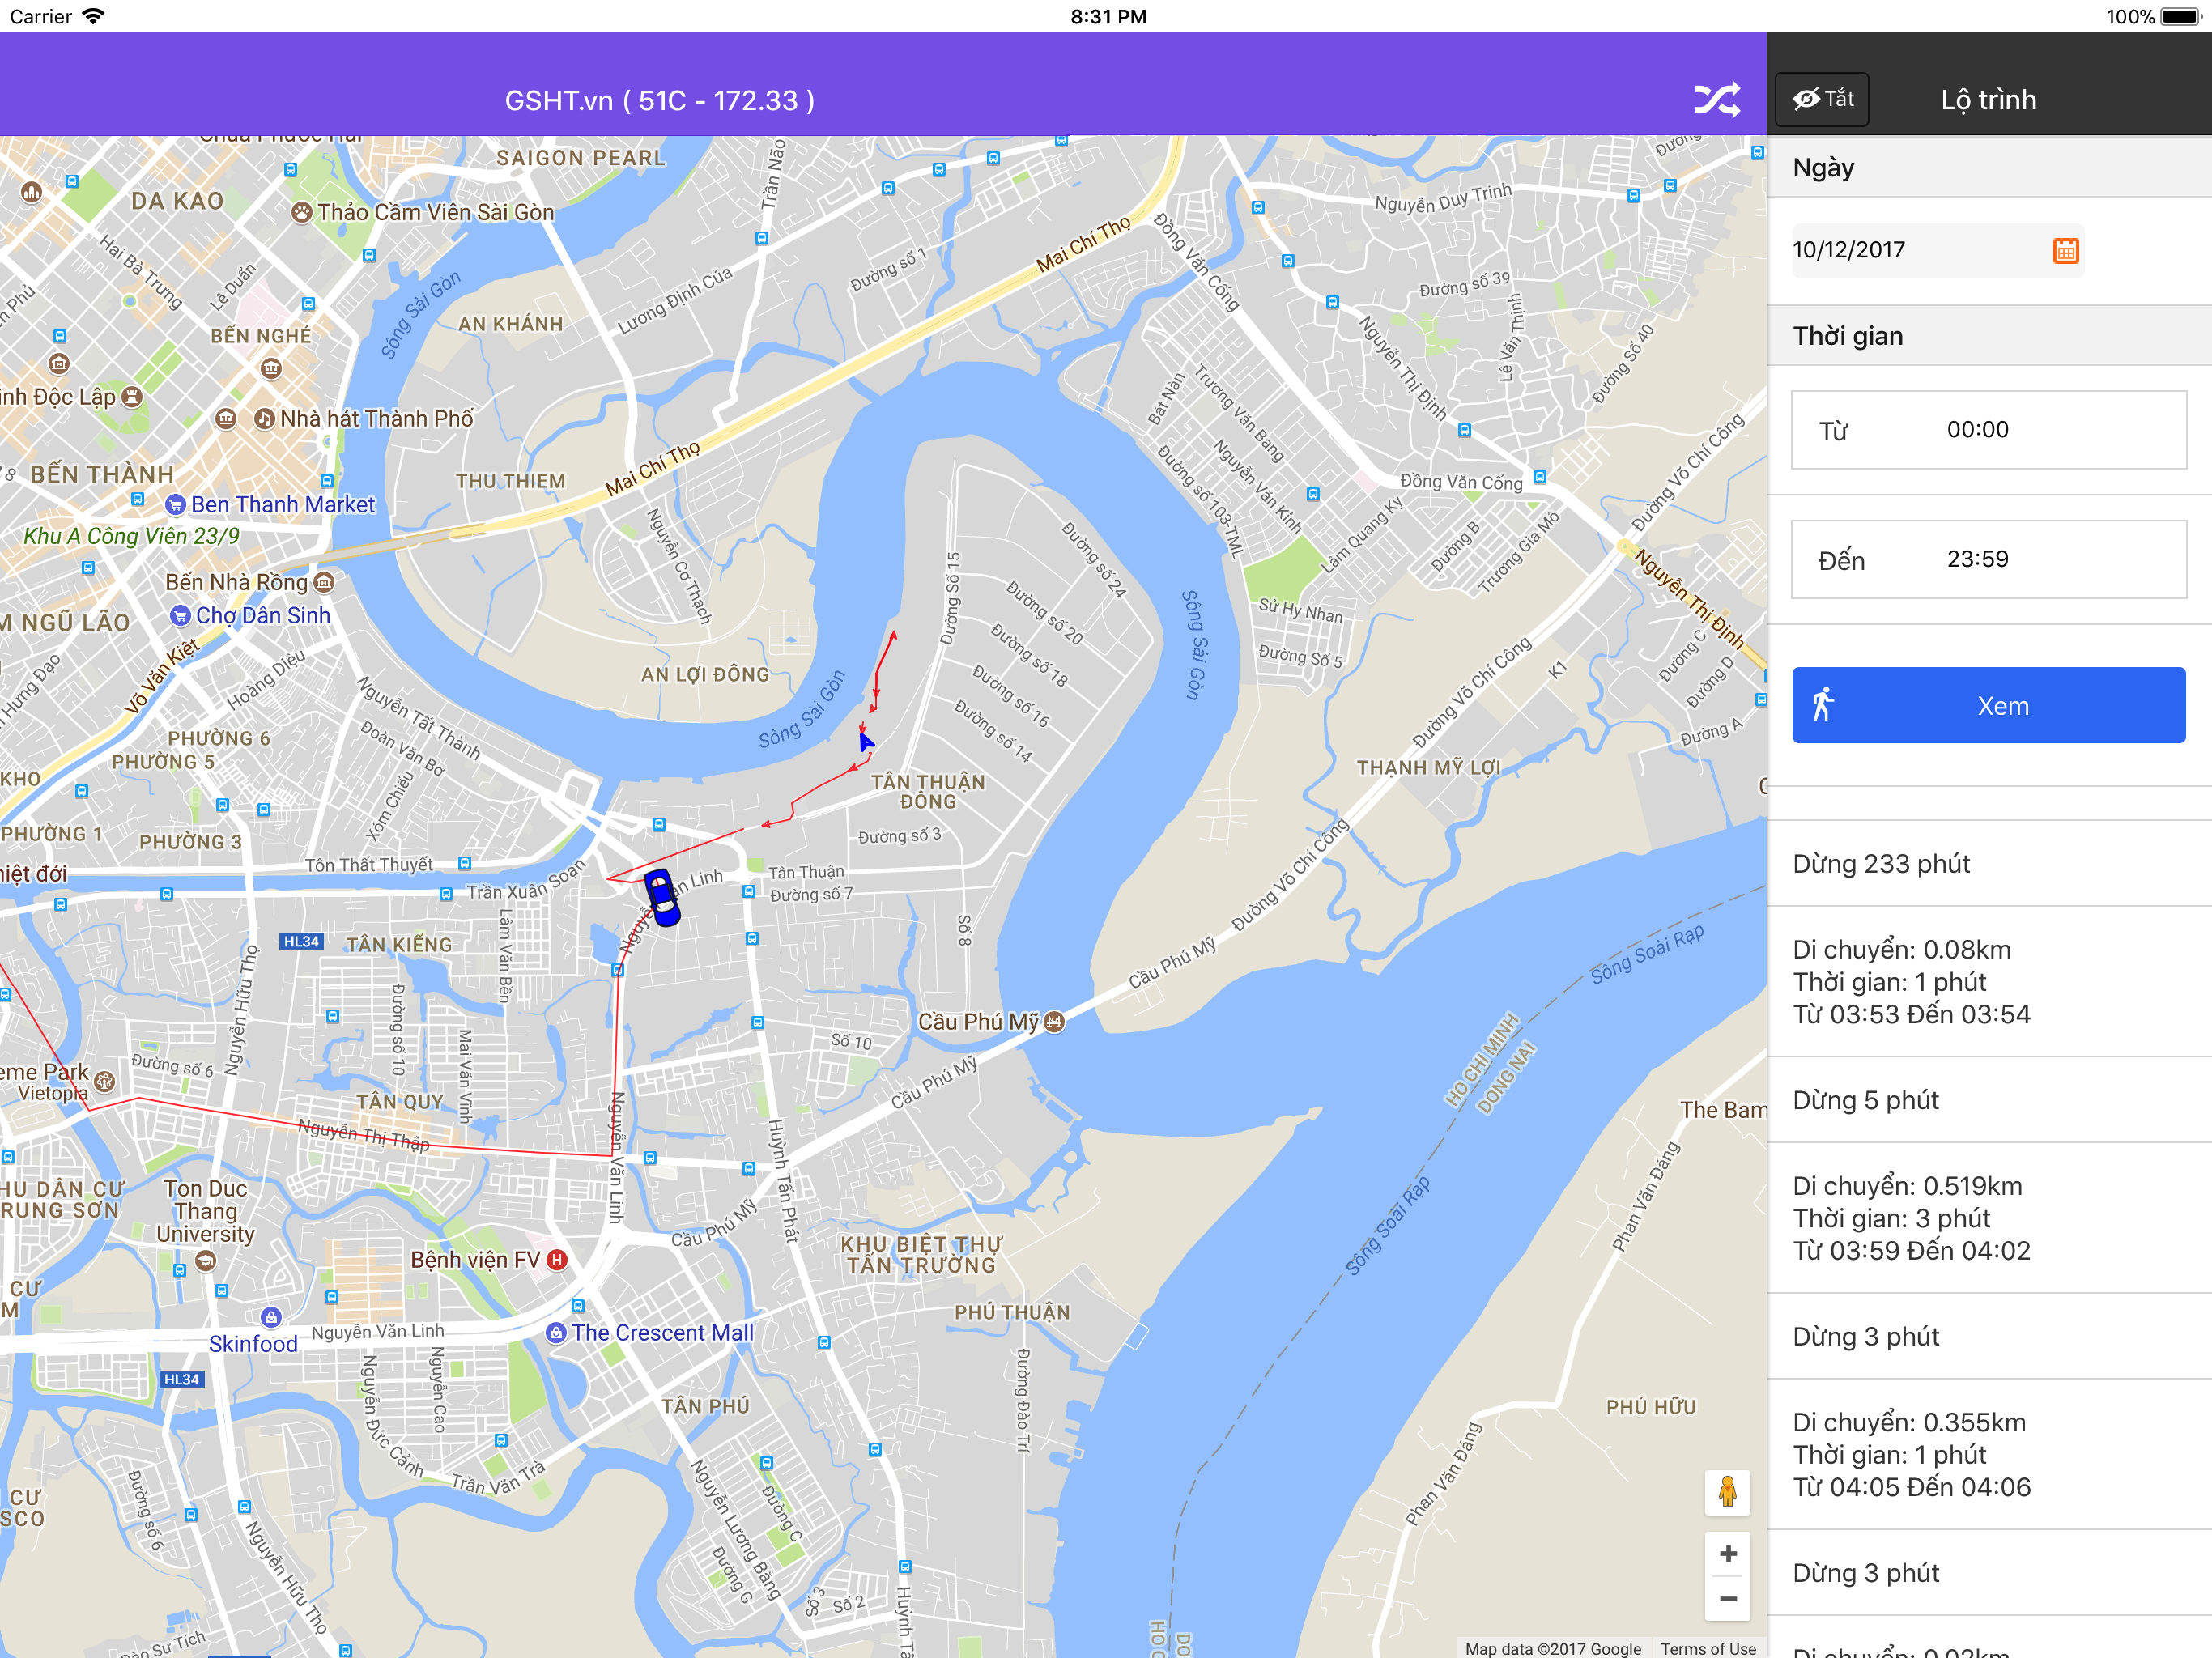This screenshot has width=2212, height=1658.
Task: Click GSHT.vn ( 51C - 172.33 ) title
Action: point(659,101)
